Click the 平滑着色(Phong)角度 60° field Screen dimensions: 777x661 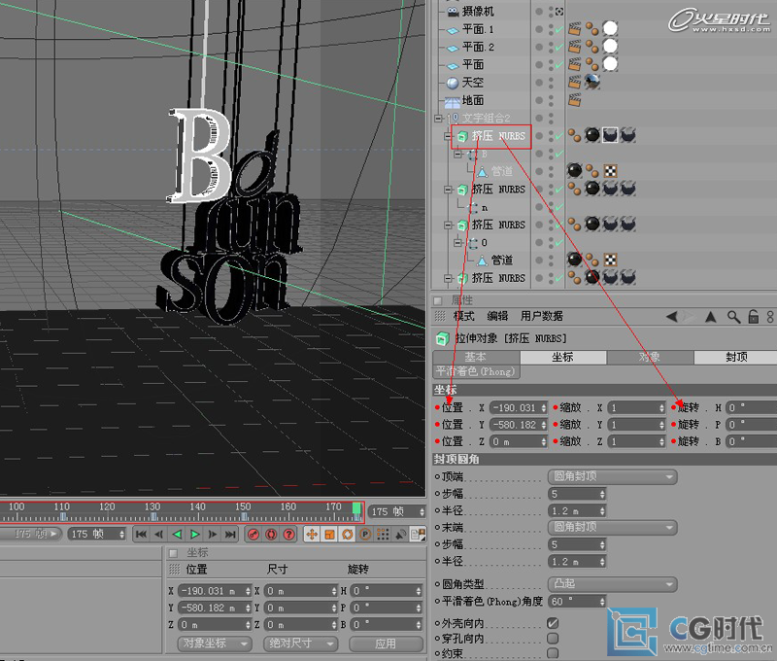pyautogui.click(x=577, y=602)
